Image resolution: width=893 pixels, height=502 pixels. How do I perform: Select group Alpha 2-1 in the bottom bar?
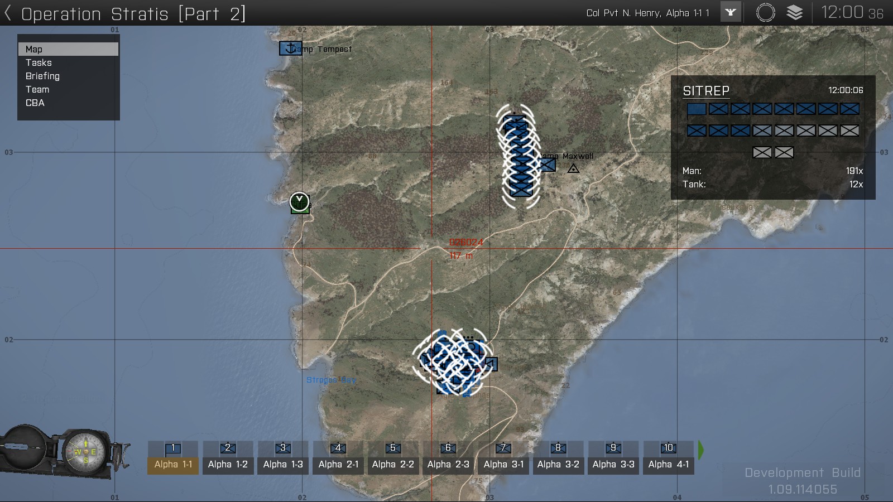338,458
